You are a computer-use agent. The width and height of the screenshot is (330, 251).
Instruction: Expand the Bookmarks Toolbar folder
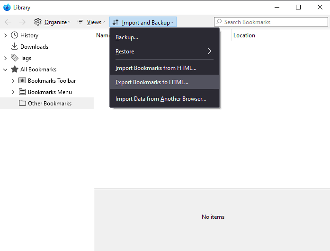(13, 81)
